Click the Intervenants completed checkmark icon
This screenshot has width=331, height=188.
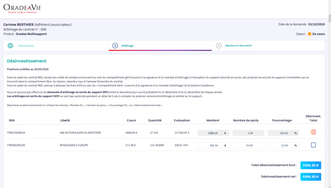[10, 46]
